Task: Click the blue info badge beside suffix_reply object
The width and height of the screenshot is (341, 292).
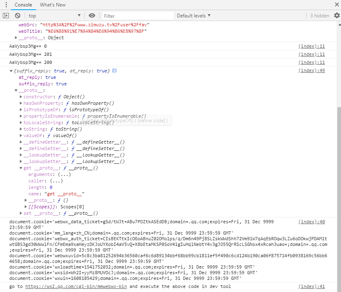Action: click(114, 70)
